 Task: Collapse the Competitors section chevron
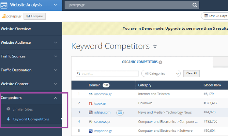[56, 98]
